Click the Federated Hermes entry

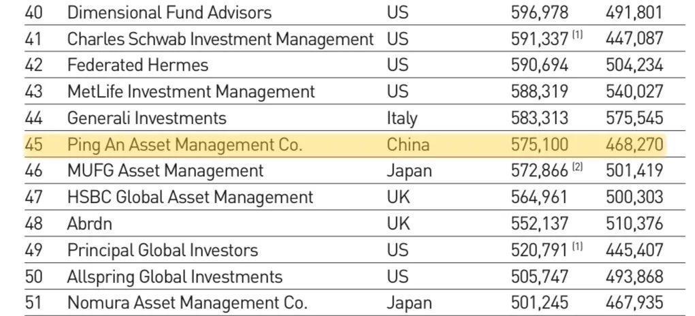(138, 65)
